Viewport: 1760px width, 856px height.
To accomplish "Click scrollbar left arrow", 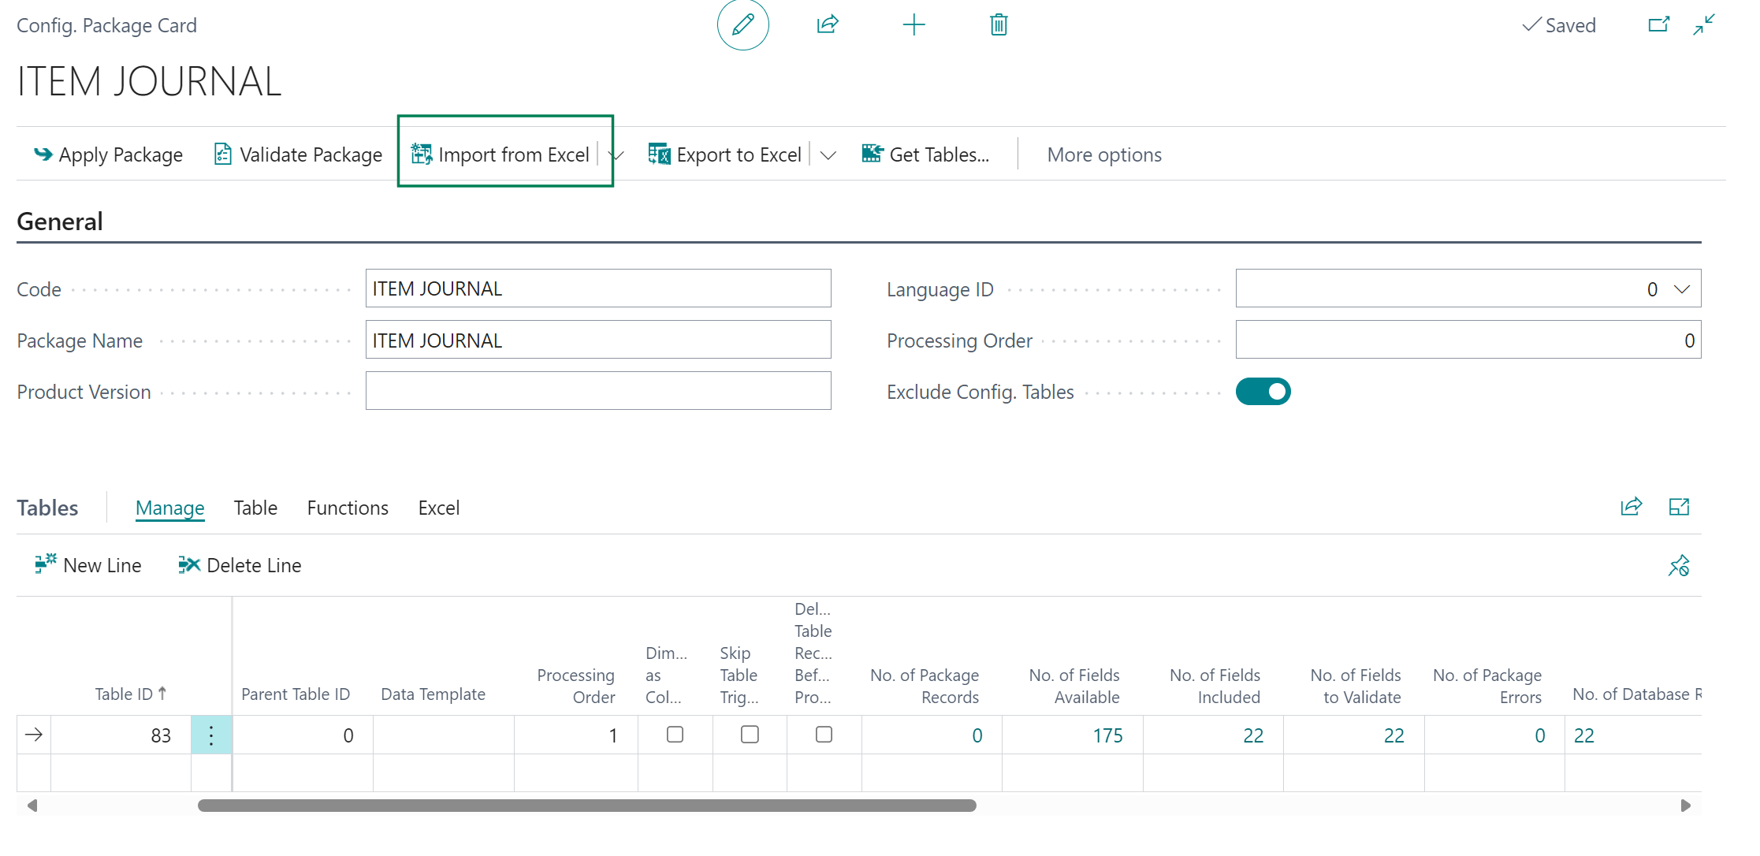I will click(x=32, y=806).
